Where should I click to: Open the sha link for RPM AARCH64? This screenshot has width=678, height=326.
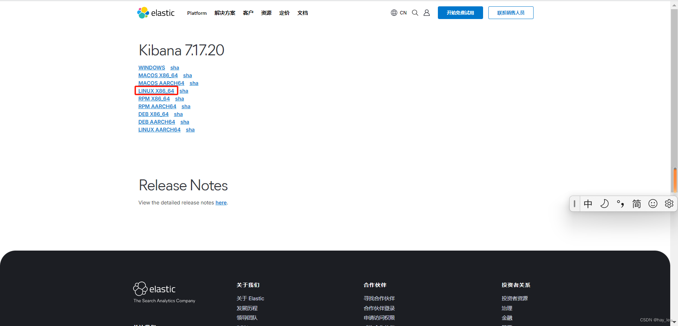186,106
